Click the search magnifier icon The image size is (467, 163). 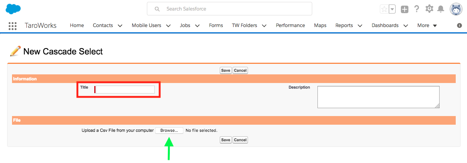tap(157, 9)
